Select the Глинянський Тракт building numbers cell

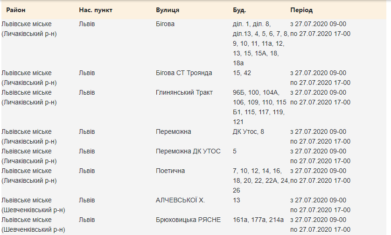click(259, 107)
